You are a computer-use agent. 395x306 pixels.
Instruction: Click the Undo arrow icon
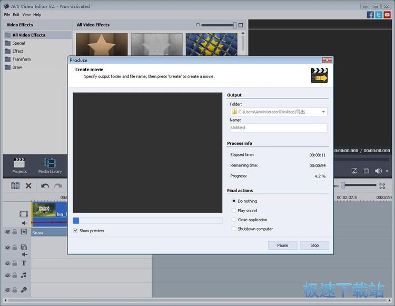tap(45, 186)
